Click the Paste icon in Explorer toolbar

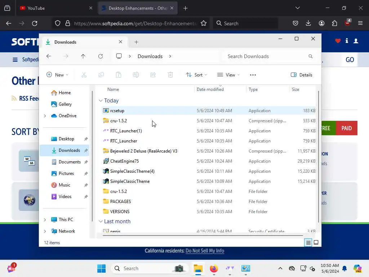point(119,75)
